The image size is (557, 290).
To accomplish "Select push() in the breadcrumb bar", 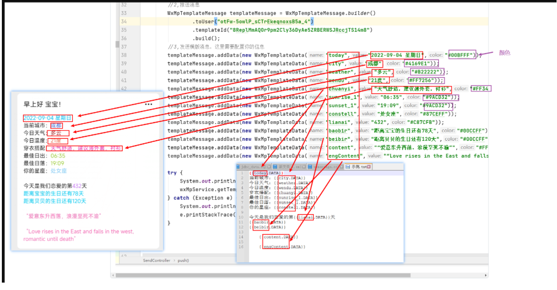I will point(184,260).
